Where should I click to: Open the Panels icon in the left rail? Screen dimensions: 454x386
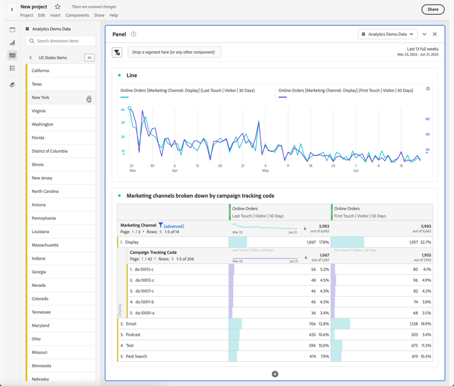coord(12,30)
